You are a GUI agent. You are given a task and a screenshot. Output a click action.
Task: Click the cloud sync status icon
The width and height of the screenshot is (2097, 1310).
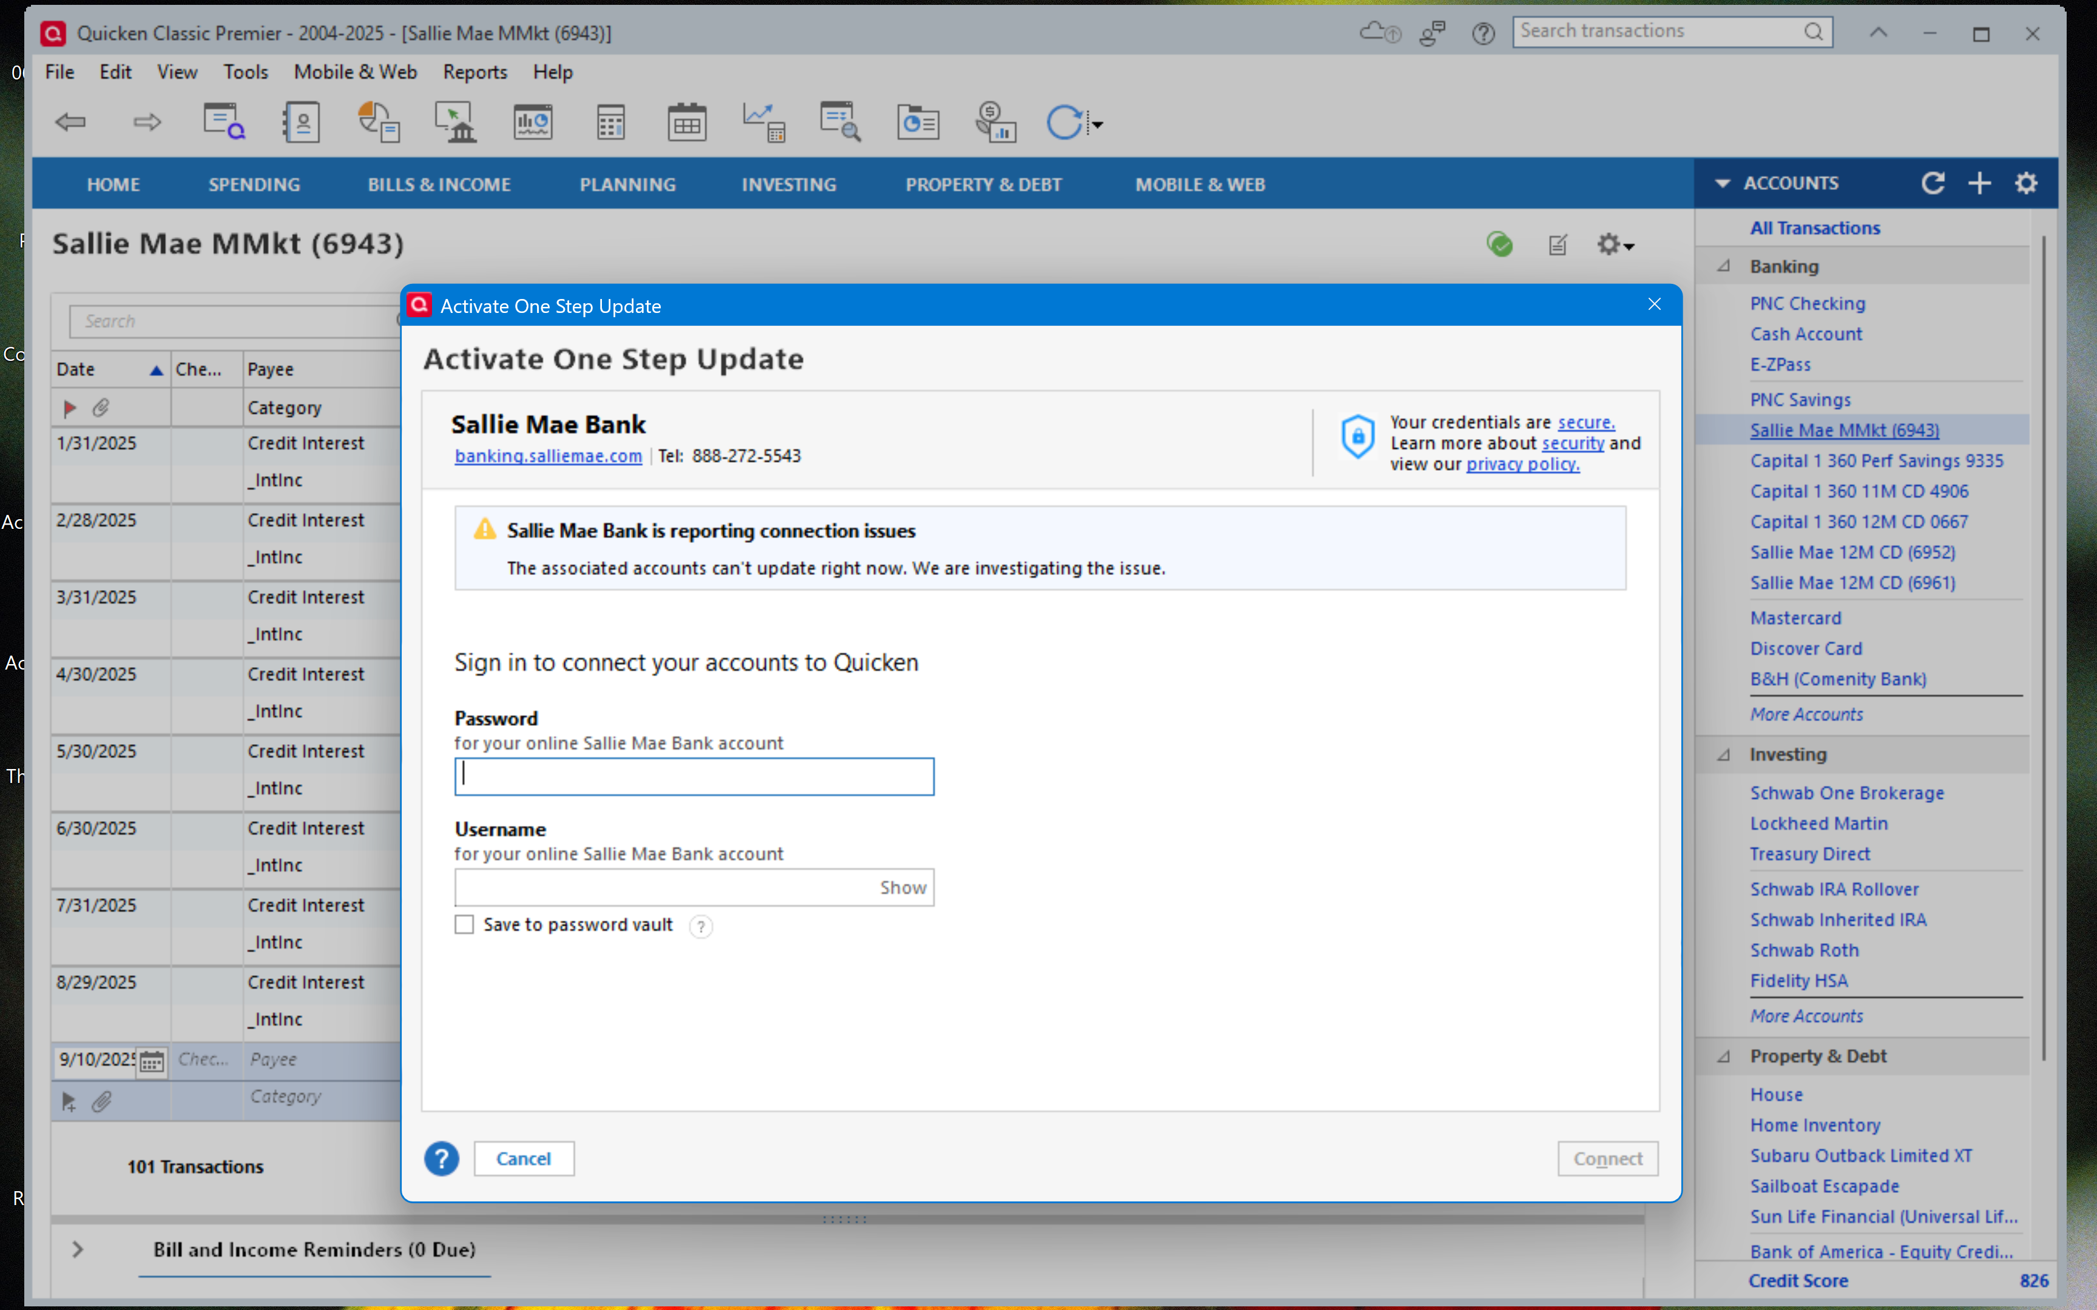click(x=1379, y=33)
